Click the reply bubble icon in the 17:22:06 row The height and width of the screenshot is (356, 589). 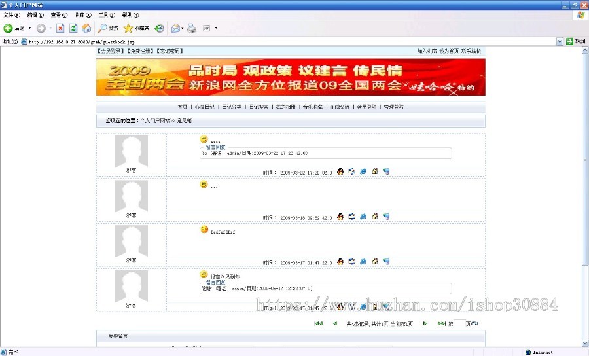pos(386,171)
